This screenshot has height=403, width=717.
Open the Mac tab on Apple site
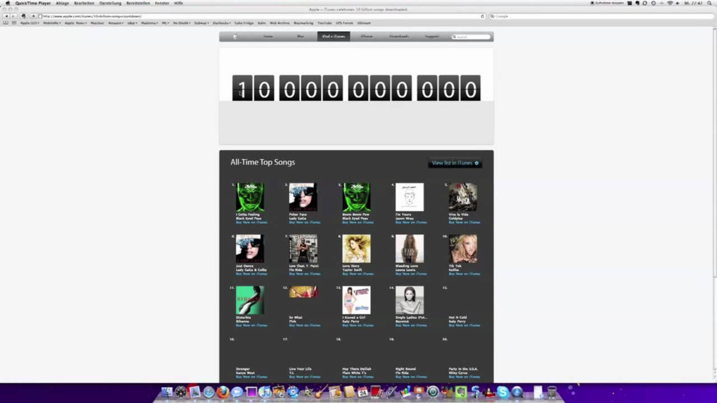coord(300,36)
